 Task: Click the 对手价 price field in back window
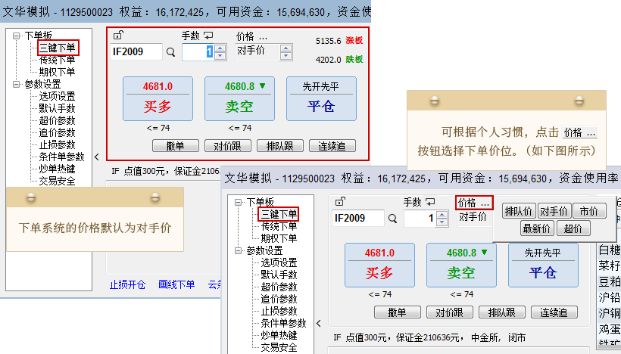pyautogui.click(x=257, y=52)
